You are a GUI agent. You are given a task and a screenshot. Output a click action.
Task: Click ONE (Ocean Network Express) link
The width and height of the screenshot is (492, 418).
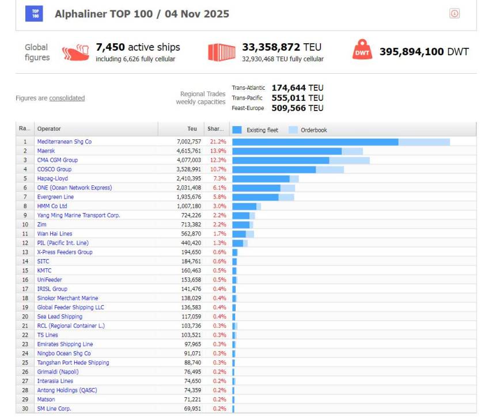(x=74, y=188)
